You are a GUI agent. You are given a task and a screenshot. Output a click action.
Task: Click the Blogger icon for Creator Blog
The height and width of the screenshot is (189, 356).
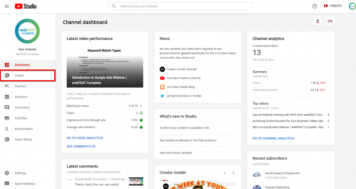pyautogui.click(x=162, y=87)
